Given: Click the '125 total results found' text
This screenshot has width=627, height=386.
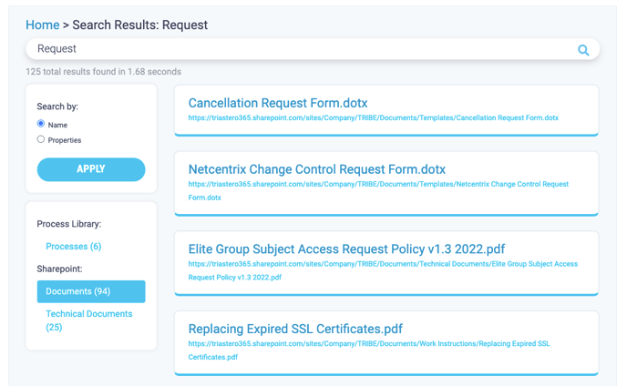Looking at the screenshot, I should pos(103,72).
